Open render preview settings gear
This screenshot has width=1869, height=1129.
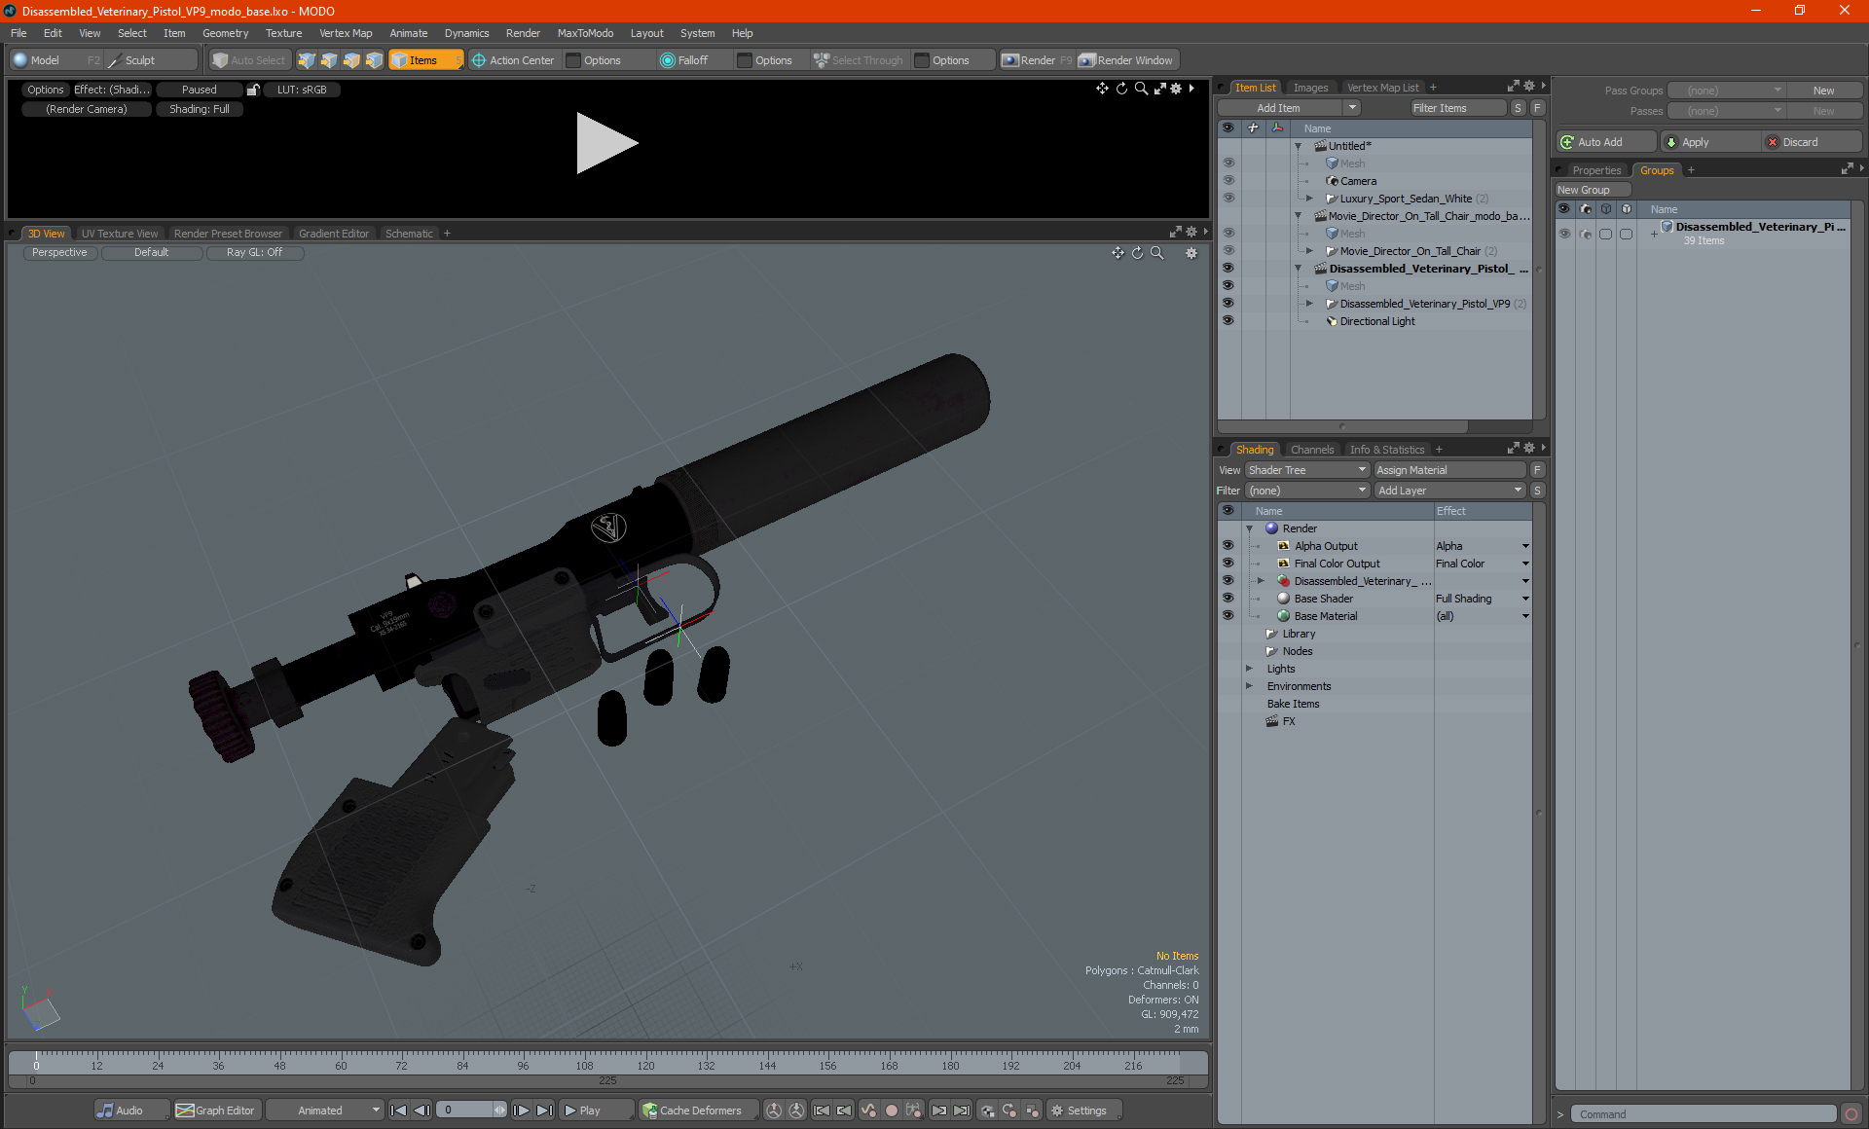1176,89
